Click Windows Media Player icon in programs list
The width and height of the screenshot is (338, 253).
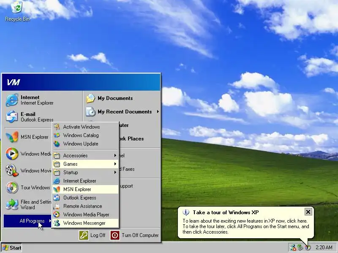[x=57, y=215]
